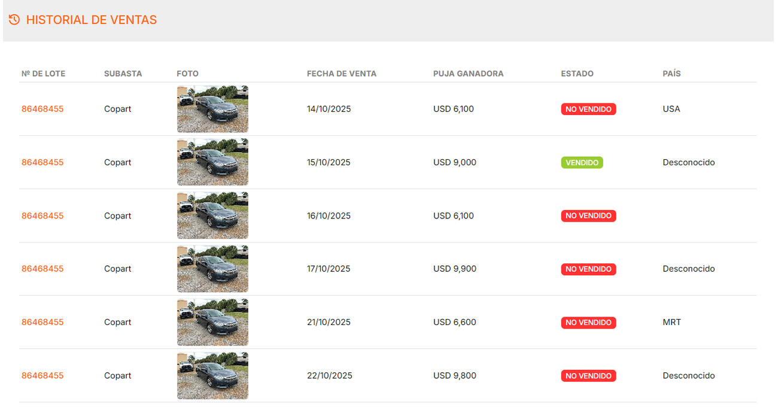The image size is (778, 419).
Task: View car photo in the 14/10/2025 row
Action: pos(212,109)
